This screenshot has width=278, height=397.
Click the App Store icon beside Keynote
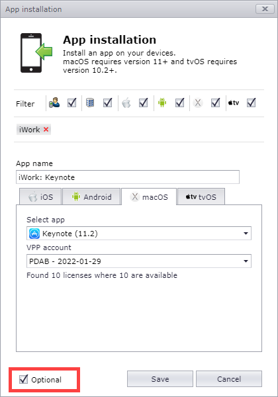point(34,234)
